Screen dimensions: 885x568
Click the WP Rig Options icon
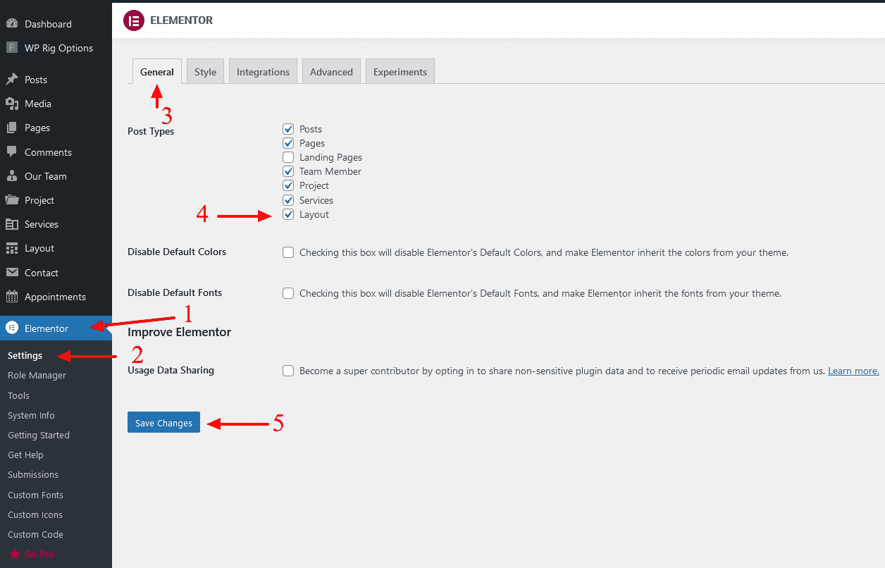[x=11, y=48]
